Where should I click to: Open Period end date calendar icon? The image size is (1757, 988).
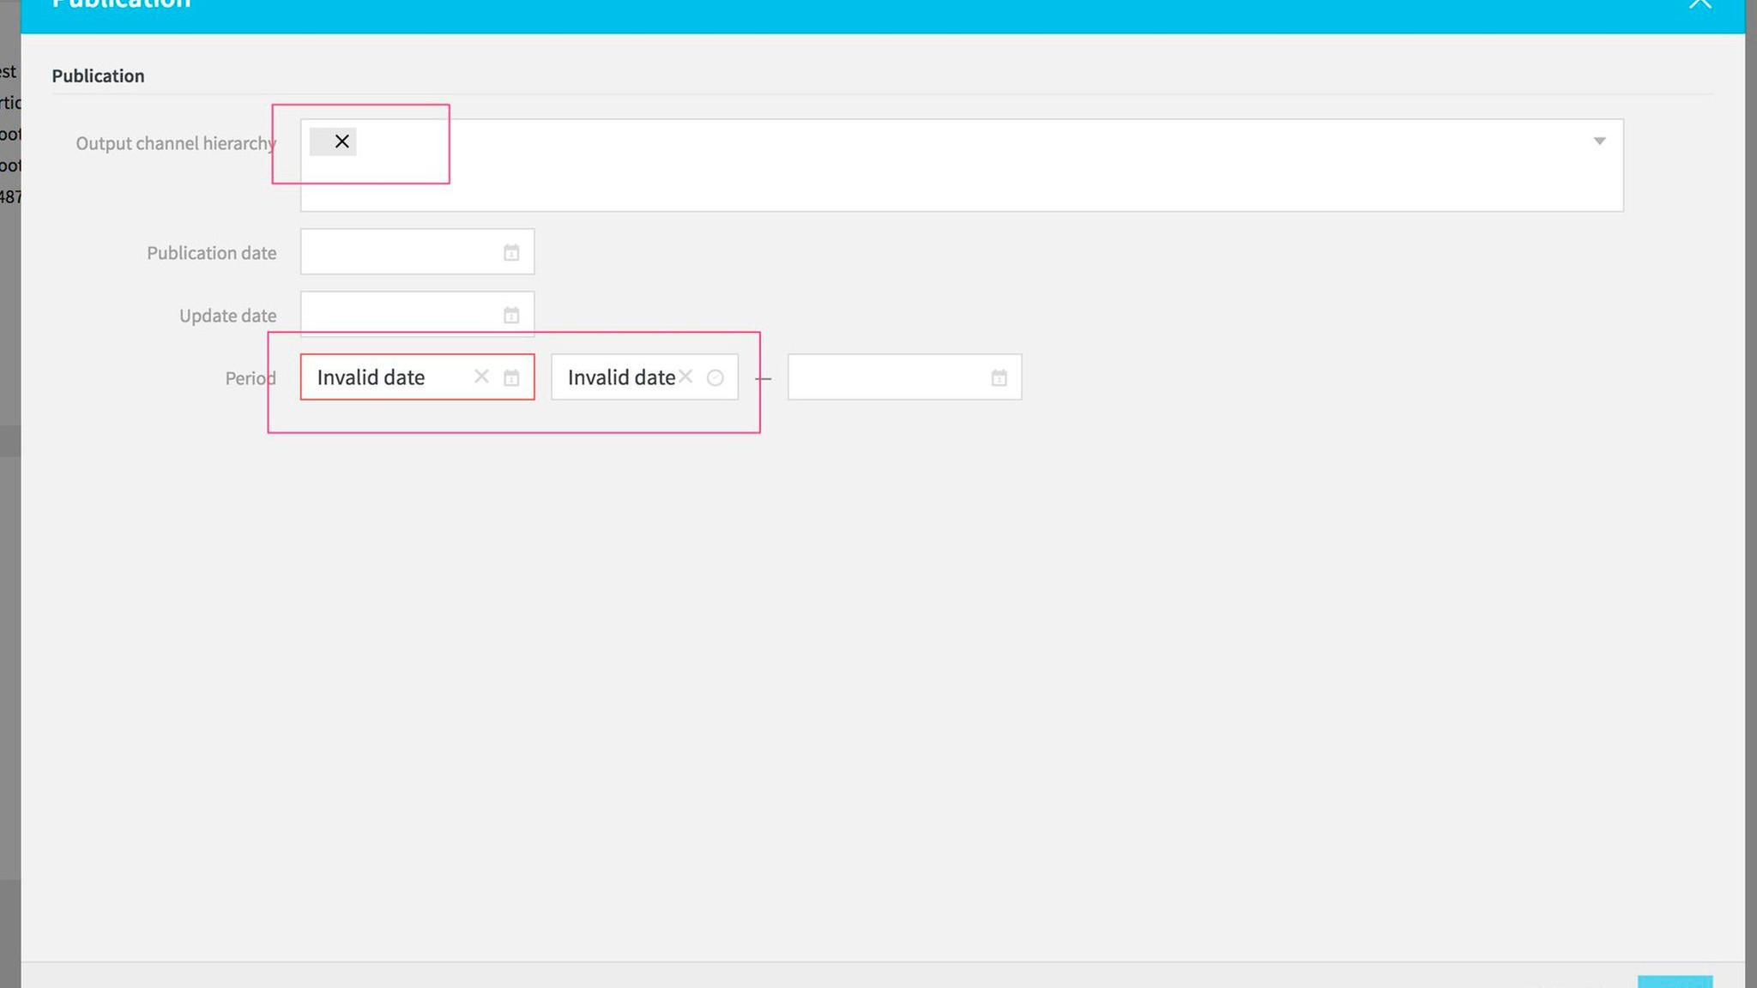[x=999, y=378]
